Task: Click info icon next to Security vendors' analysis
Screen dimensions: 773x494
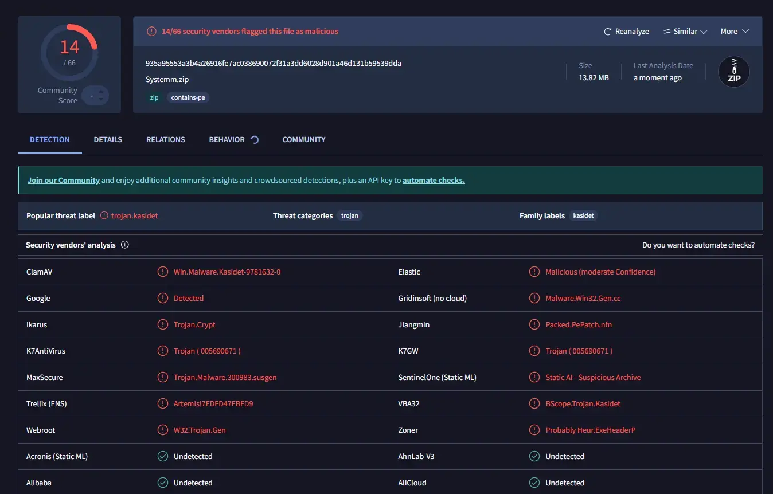Action: pyautogui.click(x=125, y=245)
